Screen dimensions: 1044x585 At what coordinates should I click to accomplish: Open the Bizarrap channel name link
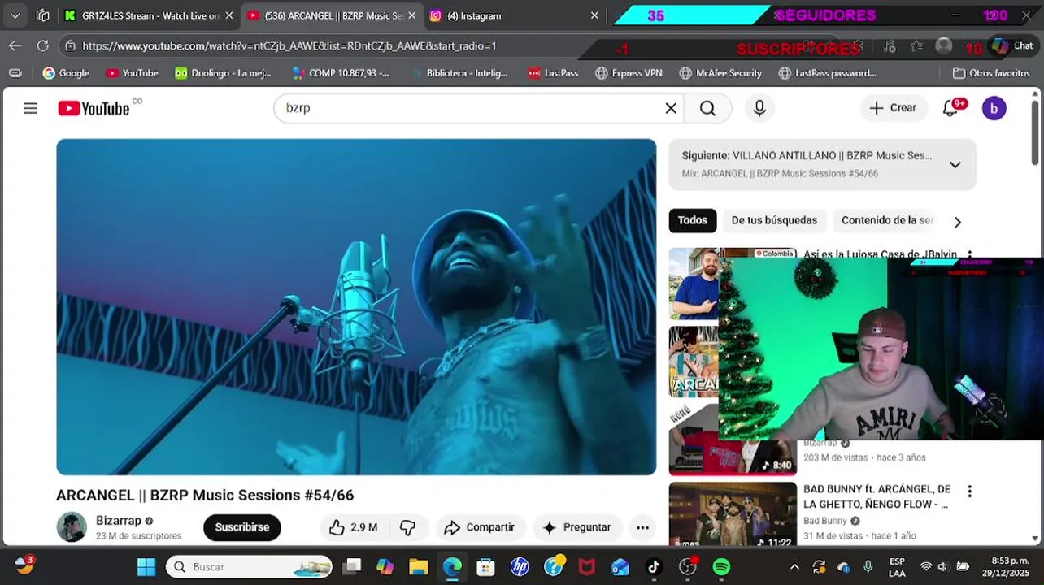119,521
